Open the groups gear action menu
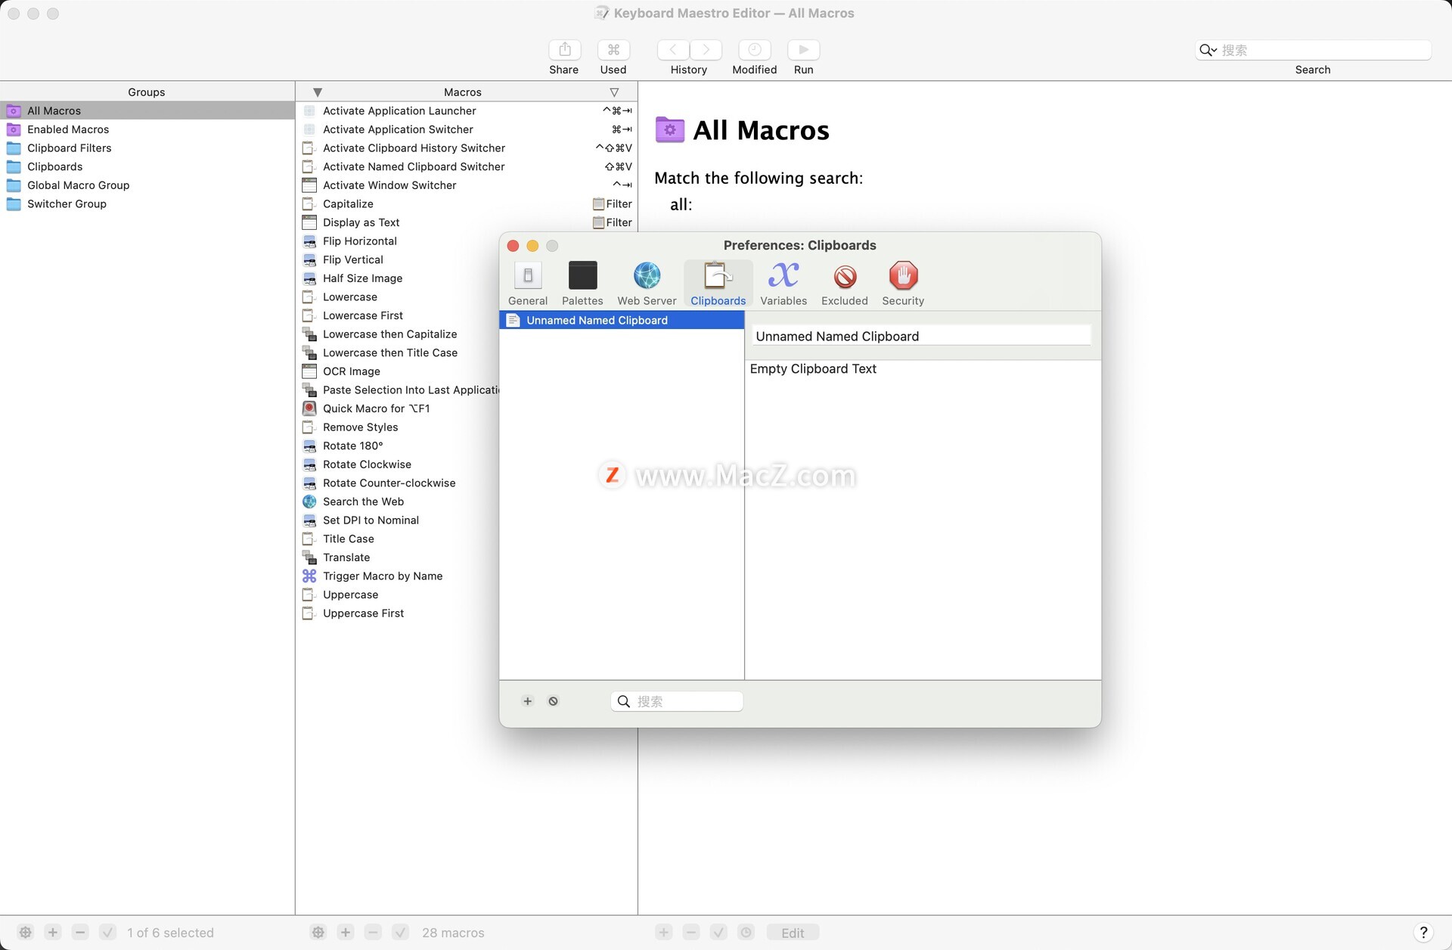Image resolution: width=1452 pixels, height=950 pixels. [x=26, y=932]
